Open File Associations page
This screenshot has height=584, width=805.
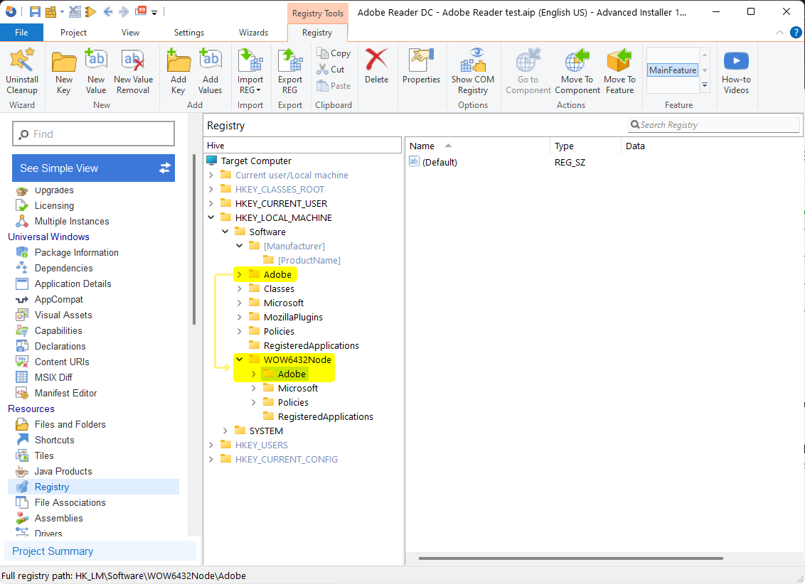70,502
